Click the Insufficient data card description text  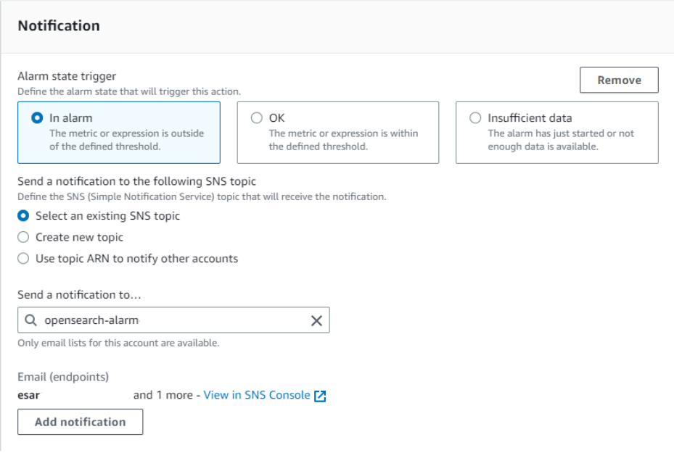[x=561, y=140]
